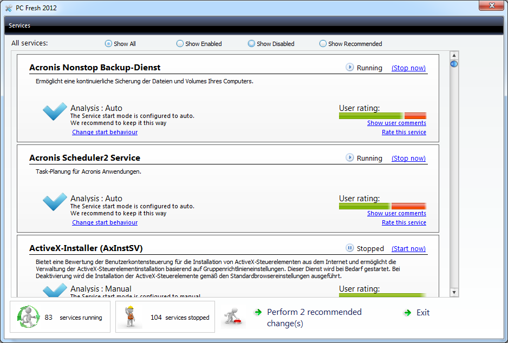Click the Acronis Scheduler2 Service heading
The height and width of the screenshot is (343, 508).
(x=85, y=158)
